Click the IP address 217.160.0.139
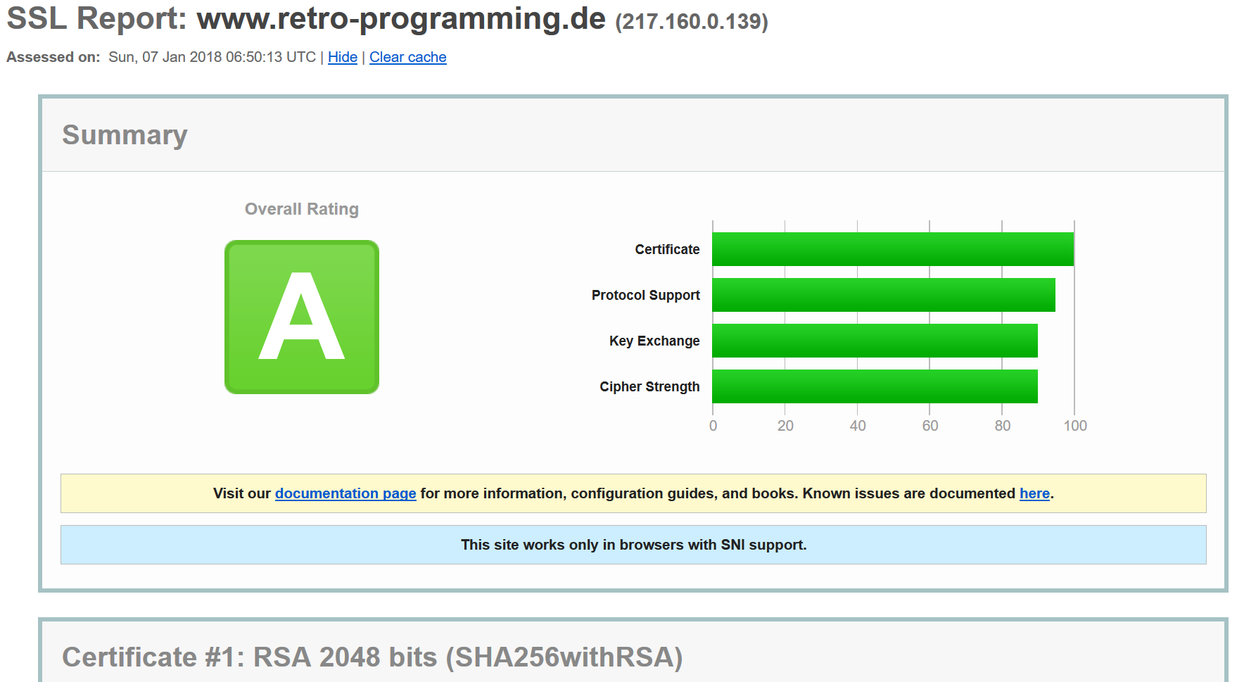 coord(692,22)
